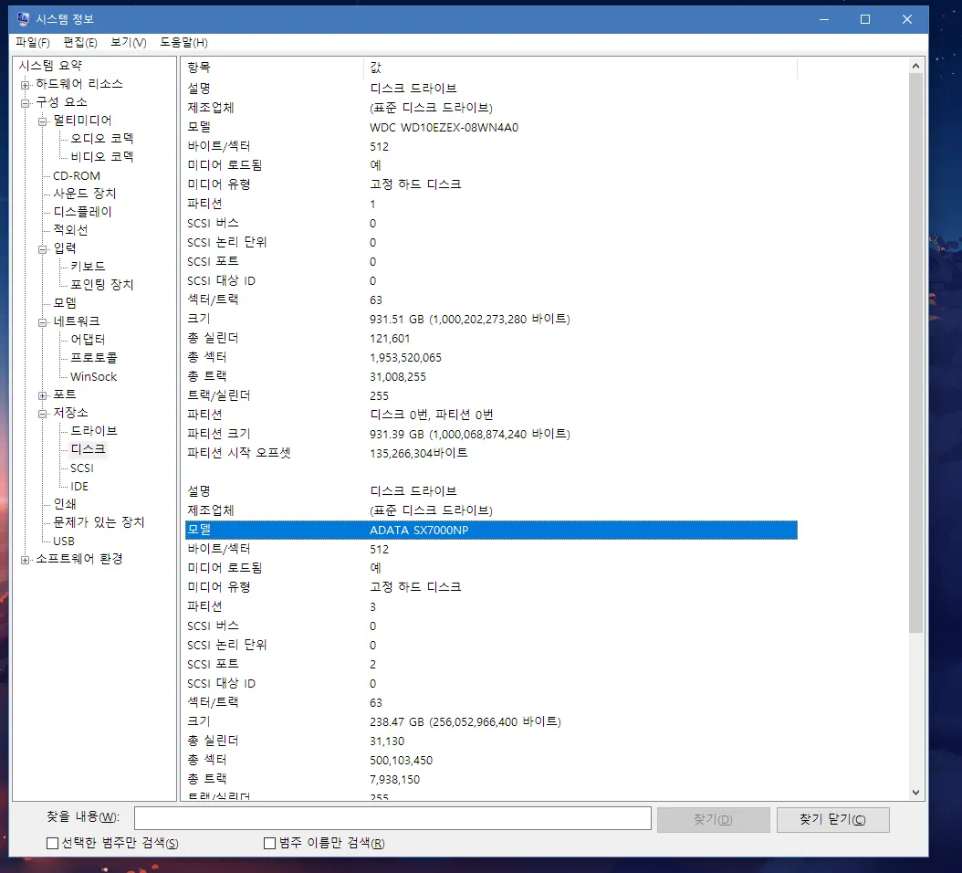
Task: Expand the 소프트웨어 환경 node
Action: point(26,559)
